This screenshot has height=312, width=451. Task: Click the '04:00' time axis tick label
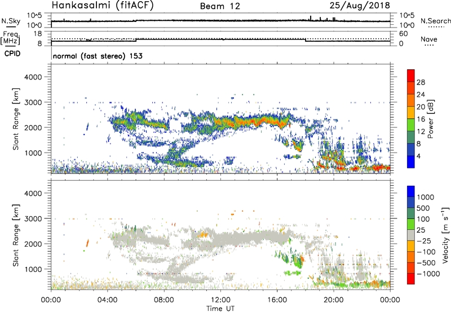[x=107, y=300]
